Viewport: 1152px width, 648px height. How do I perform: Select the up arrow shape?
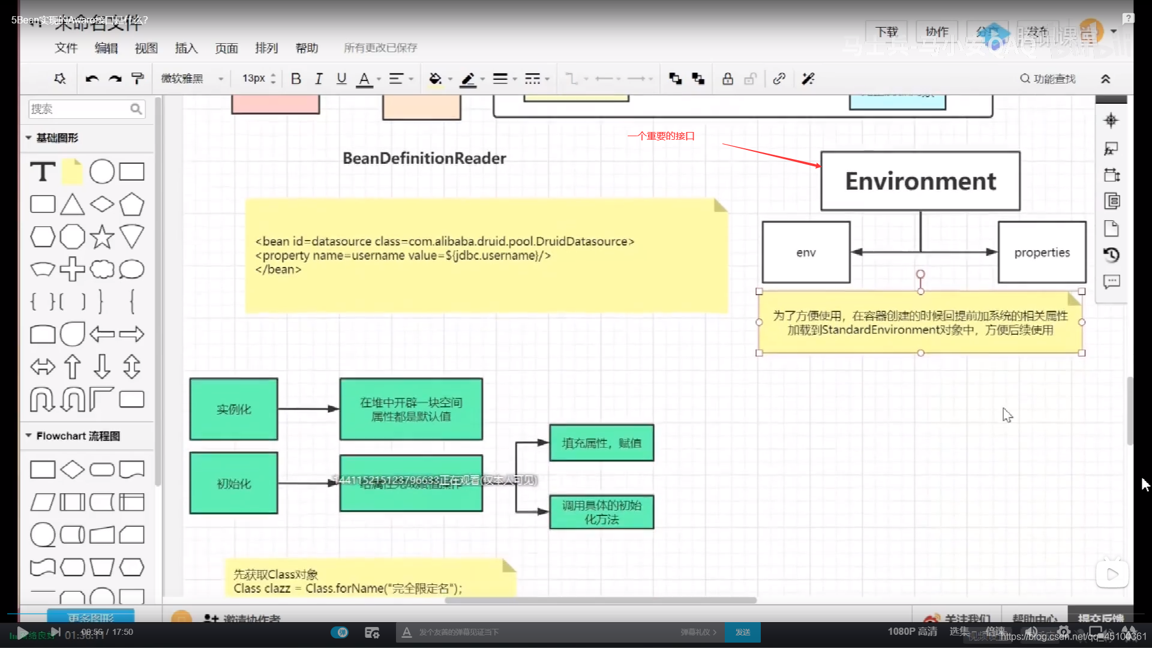coord(72,366)
